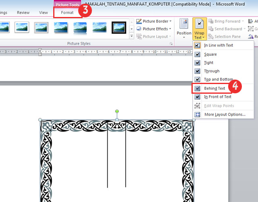Choose Square text wrapping
The width and height of the screenshot is (258, 202).
223,55
